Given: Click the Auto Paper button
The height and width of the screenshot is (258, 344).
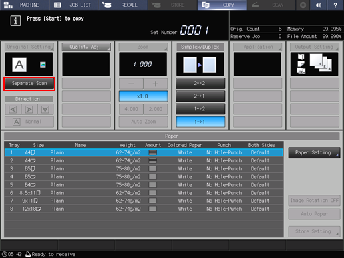Looking at the screenshot, I should pos(314,214).
